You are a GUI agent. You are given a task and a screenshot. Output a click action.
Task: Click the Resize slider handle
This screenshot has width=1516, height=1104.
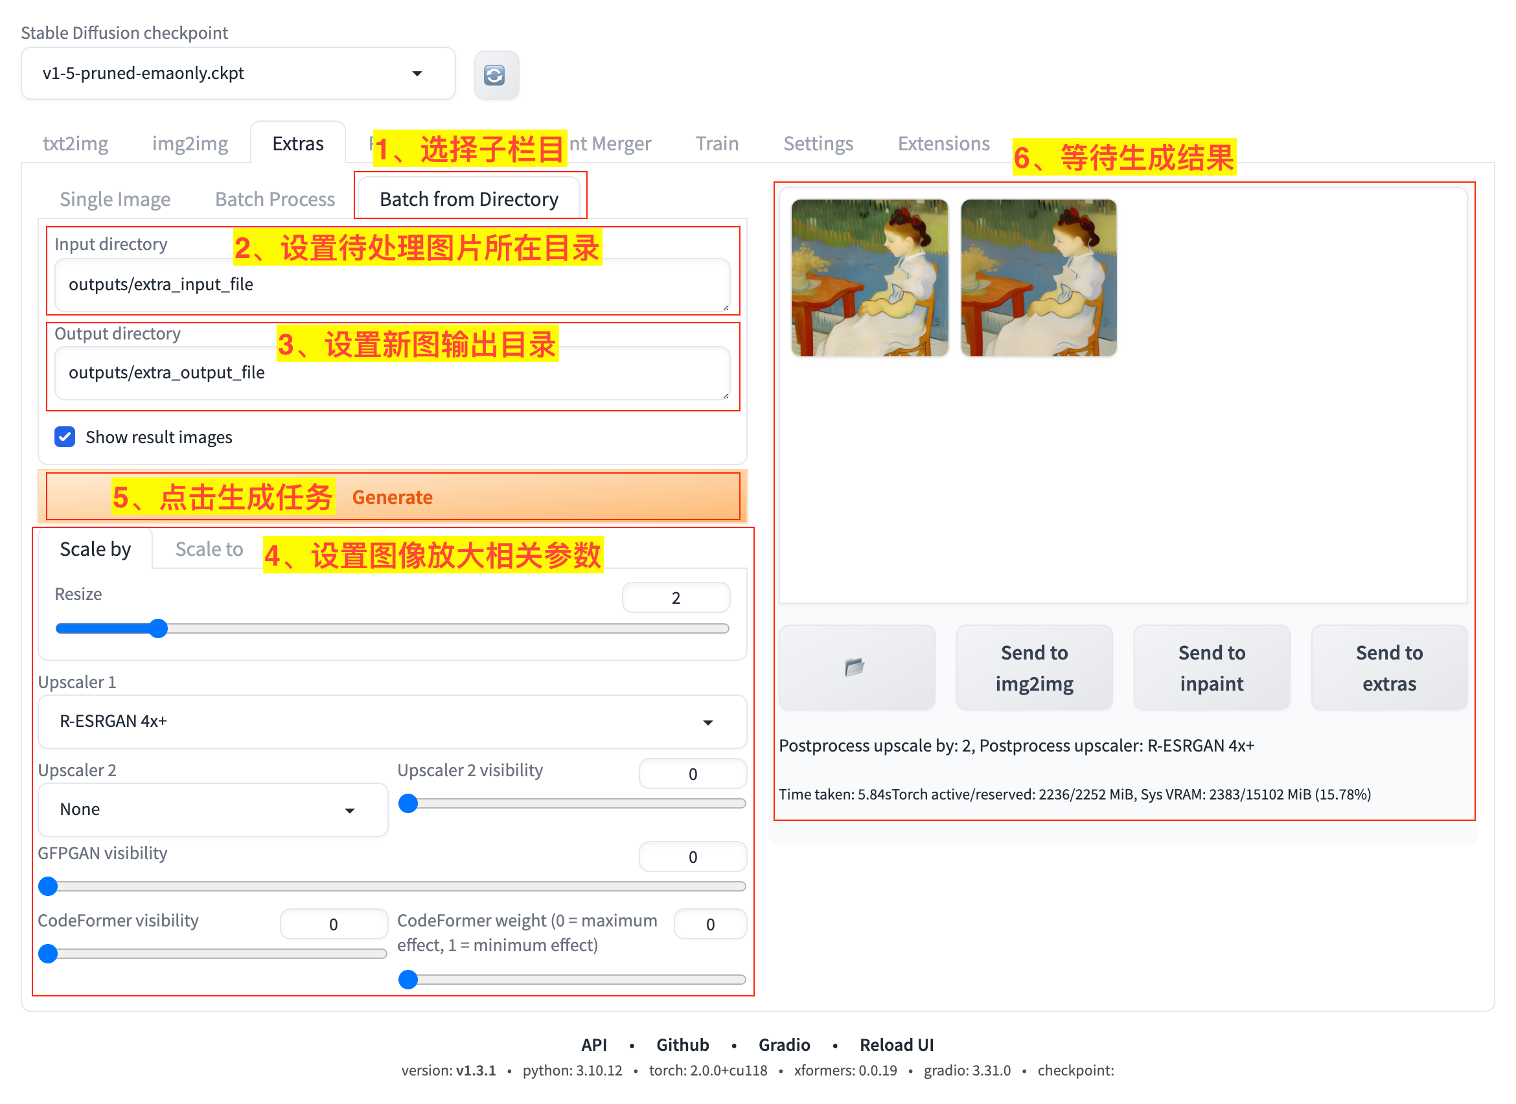click(159, 629)
